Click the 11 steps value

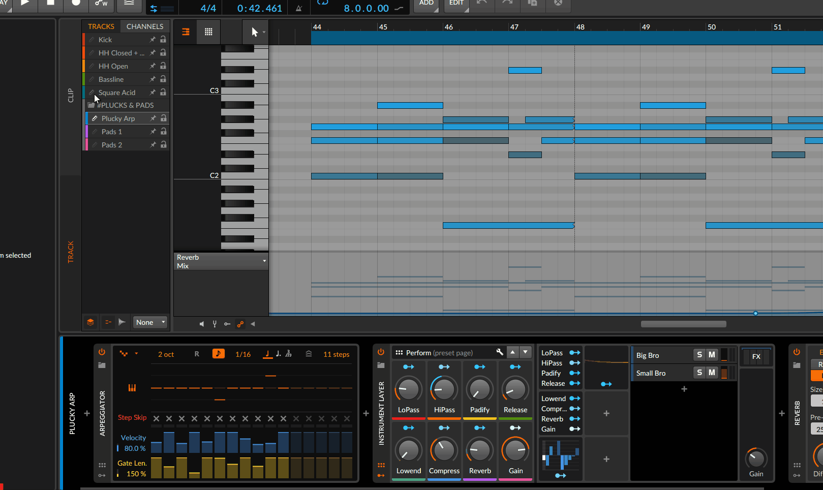pos(337,354)
